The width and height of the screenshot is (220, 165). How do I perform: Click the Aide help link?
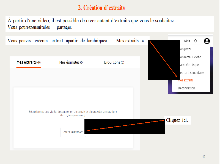187,41
